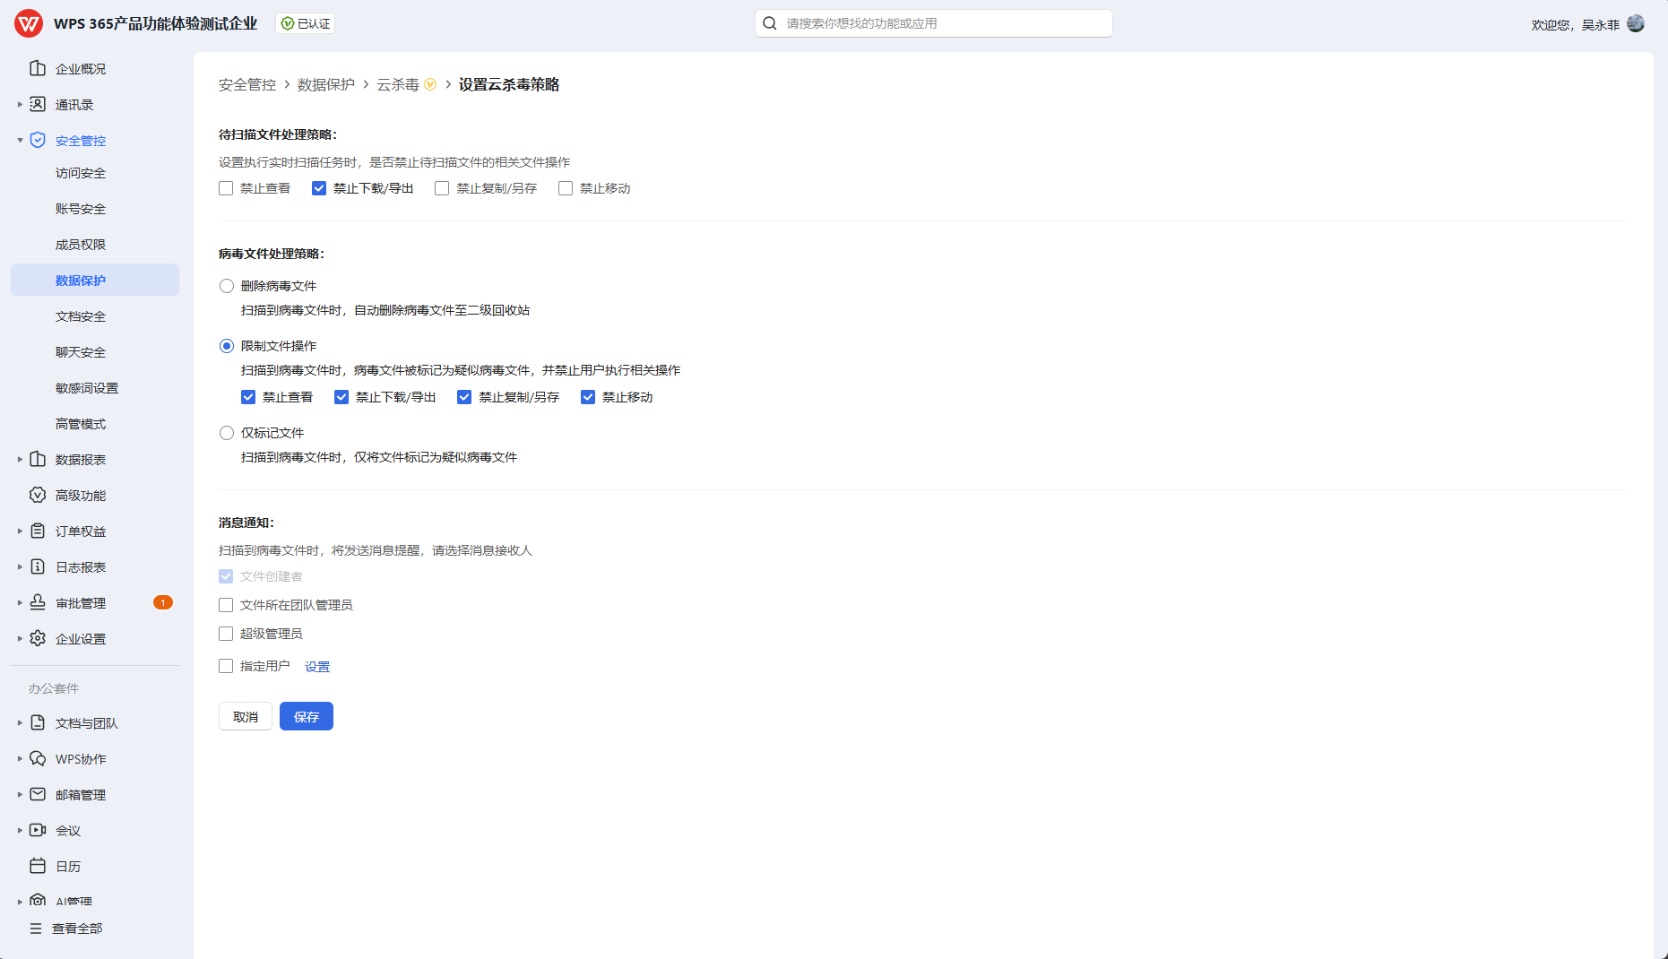Click the 保存 button
Viewport: 1668px width, 959px height.
[x=307, y=717]
